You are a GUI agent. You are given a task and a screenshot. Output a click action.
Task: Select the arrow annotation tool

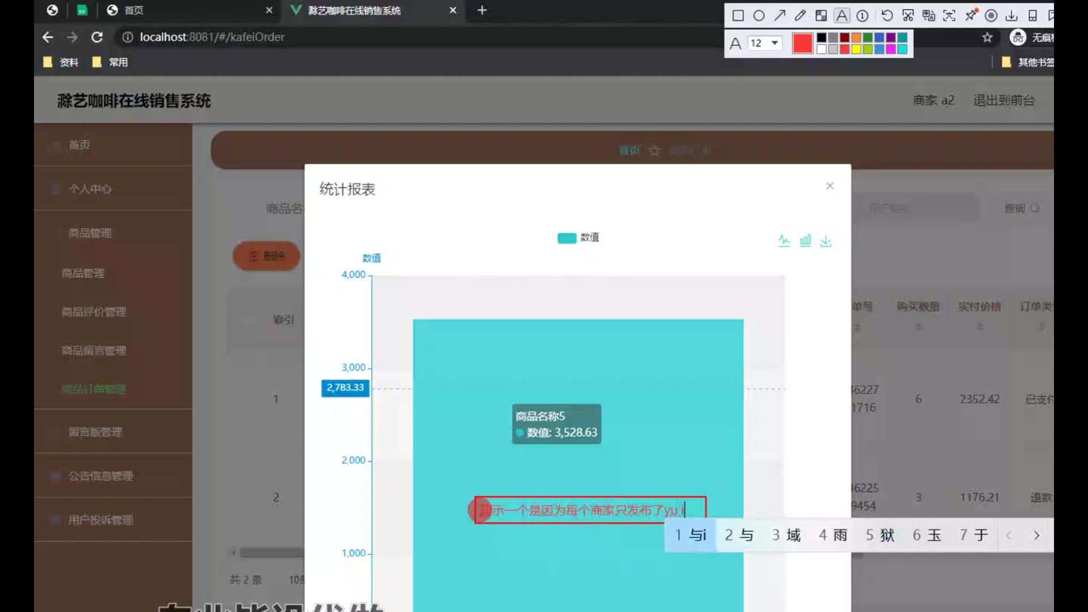(x=780, y=15)
